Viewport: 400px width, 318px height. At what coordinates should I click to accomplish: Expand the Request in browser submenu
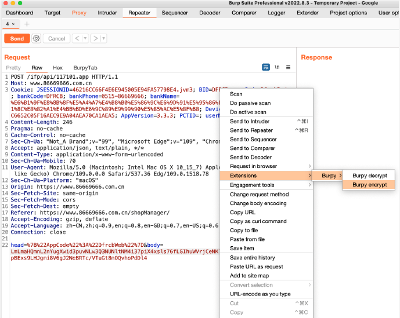tap(309, 166)
